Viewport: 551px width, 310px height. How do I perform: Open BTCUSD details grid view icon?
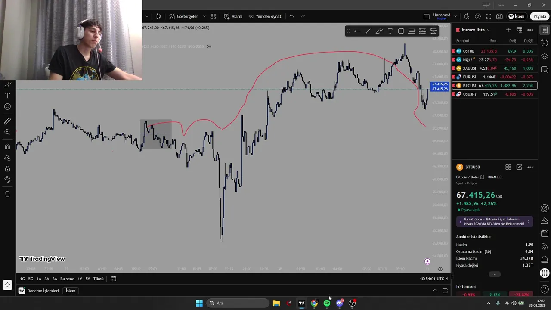508,167
